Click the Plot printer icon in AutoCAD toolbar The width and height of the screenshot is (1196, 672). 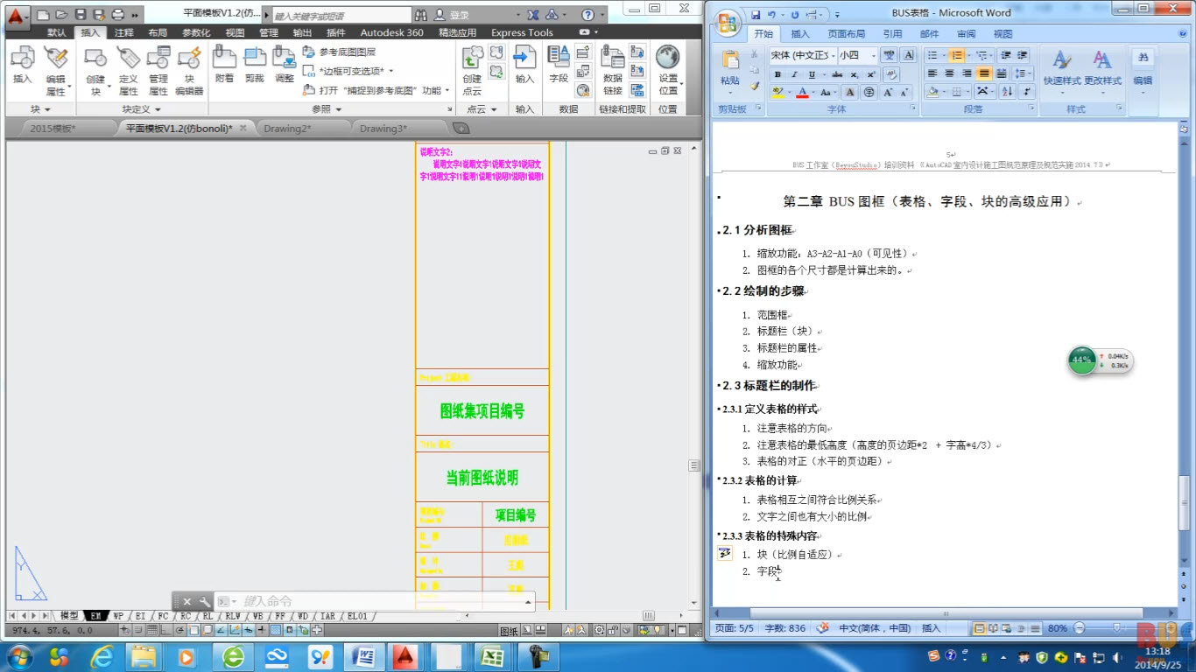point(118,15)
